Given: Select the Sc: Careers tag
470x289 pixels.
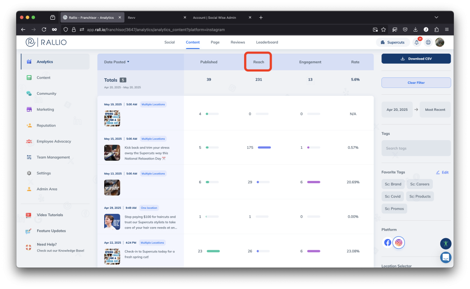Looking at the screenshot, I should click(x=420, y=184).
